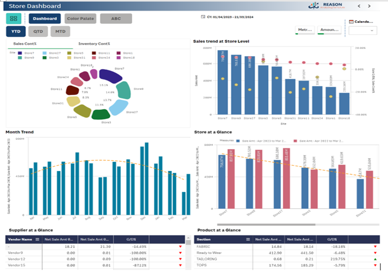Switch period to YTD
Screen dimensions: 388x273
[x=16, y=31]
